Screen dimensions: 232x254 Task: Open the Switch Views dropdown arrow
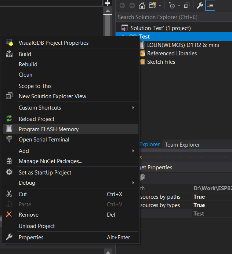tap(160, 5)
